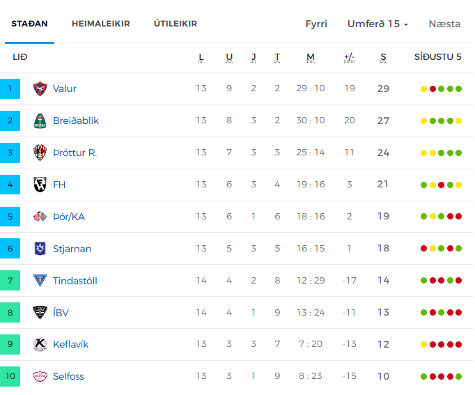Click the FH club crest
Screen dimensions: 475x395
coord(40,185)
